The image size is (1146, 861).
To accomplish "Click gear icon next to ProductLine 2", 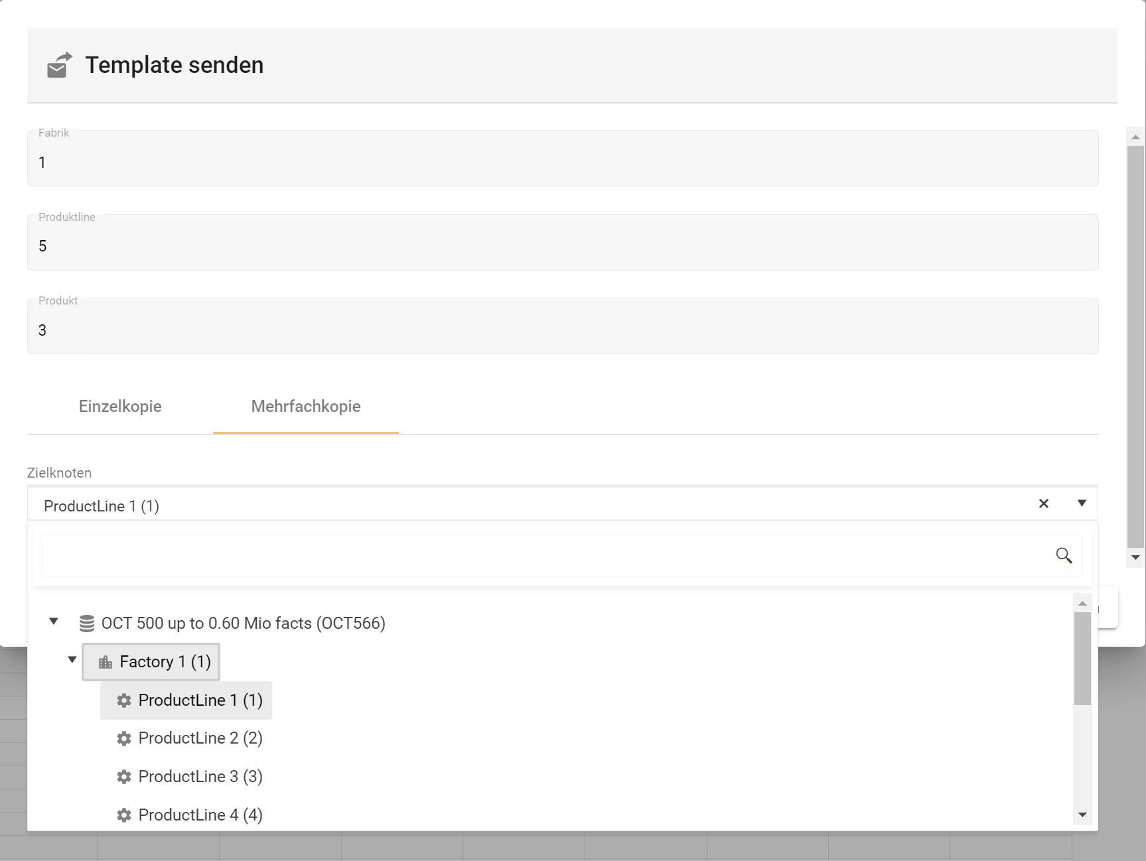I will (x=124, y=738).
